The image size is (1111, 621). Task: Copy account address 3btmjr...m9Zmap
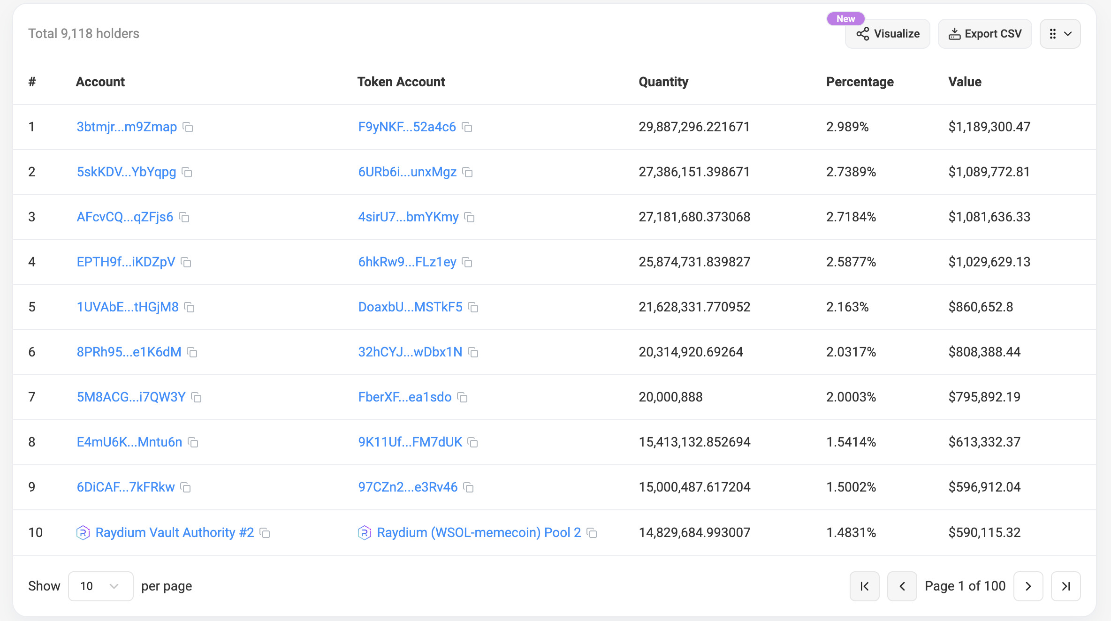188,127
